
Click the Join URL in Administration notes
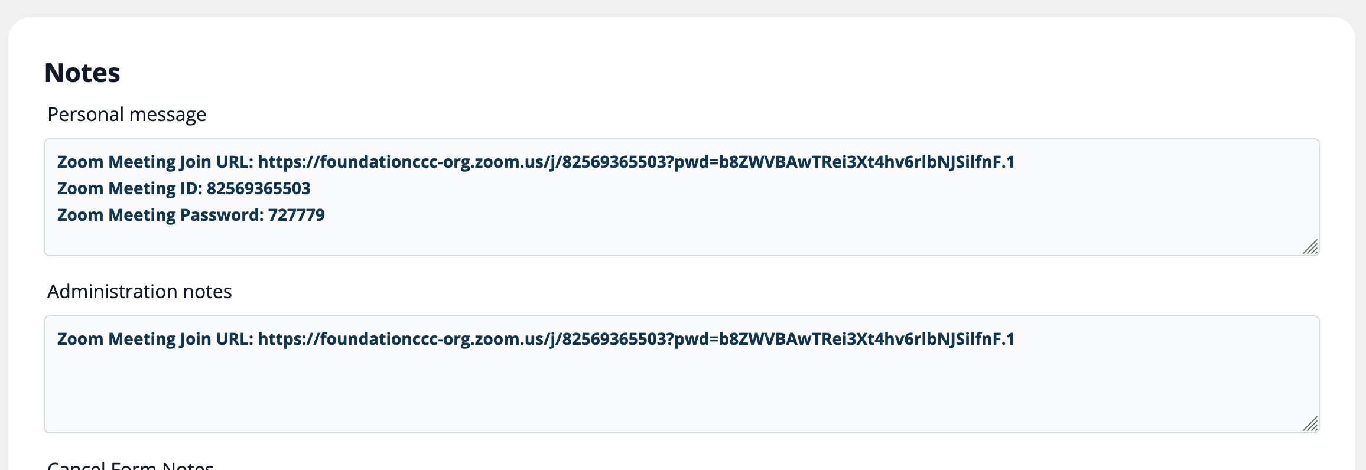tap(636, 339)
